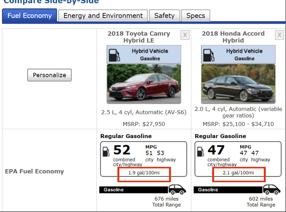Viewport: 286px width, 212px height.
Task: Open the Safety tab
Action: tap(164, 16)
